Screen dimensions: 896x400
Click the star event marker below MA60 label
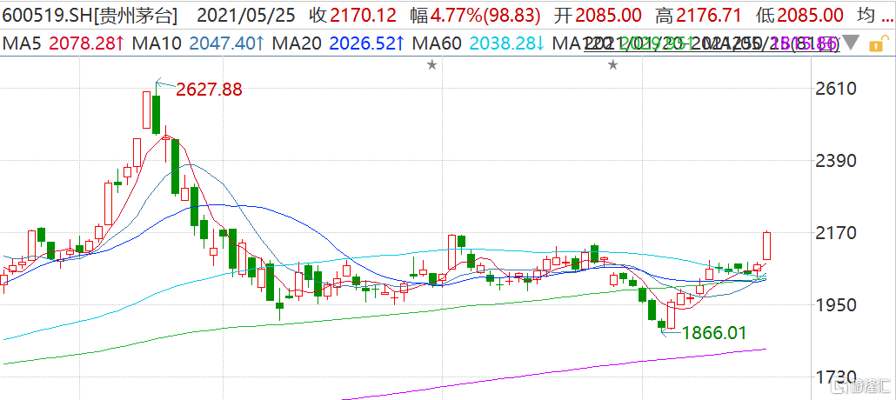(432, 65)
